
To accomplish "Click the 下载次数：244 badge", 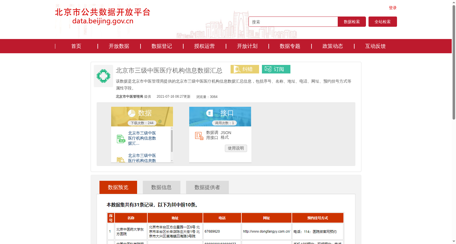I will pos(142,123).
